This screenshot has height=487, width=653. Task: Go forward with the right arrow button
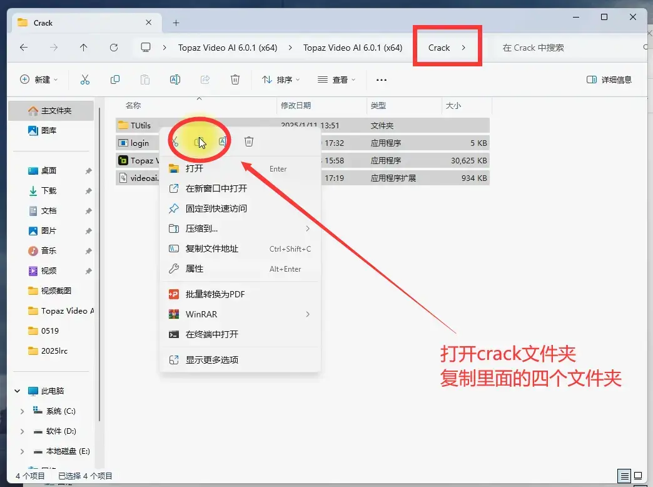[54, 48]
